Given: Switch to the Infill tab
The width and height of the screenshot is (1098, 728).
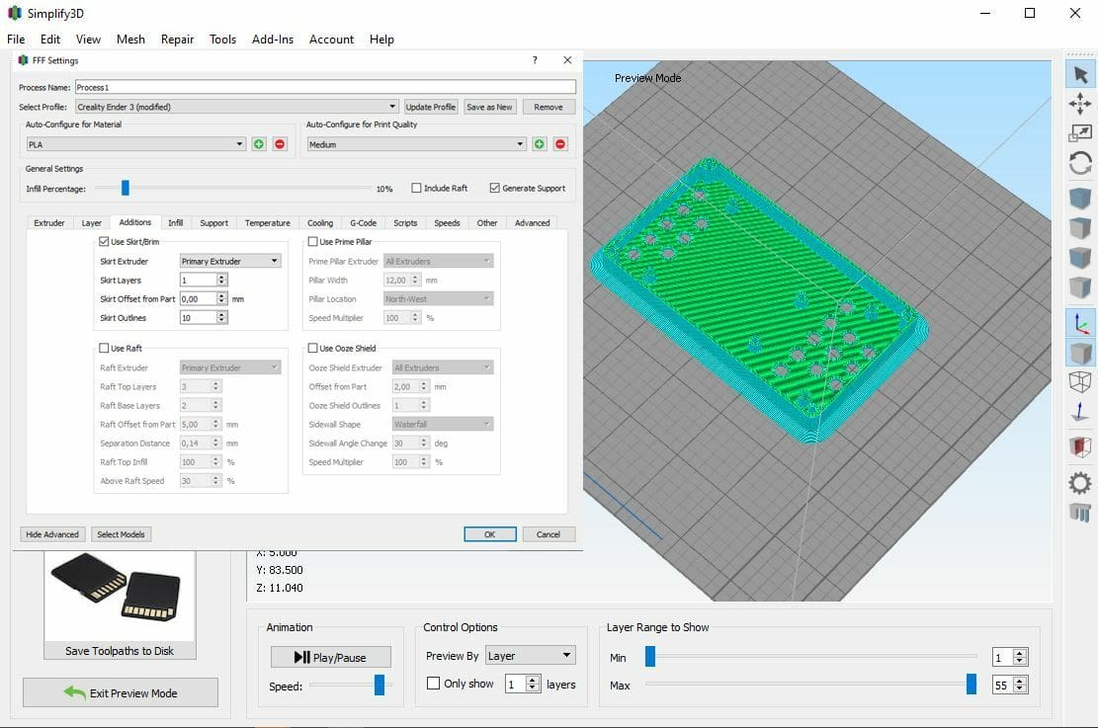Looking at the screenshot, I should (x=175, y=222).
